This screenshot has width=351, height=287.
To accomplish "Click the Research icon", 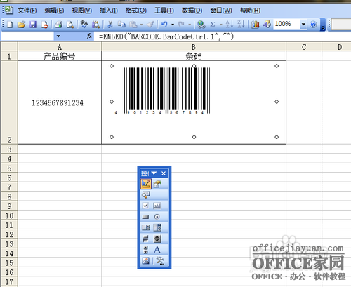I will pos(95,25).
